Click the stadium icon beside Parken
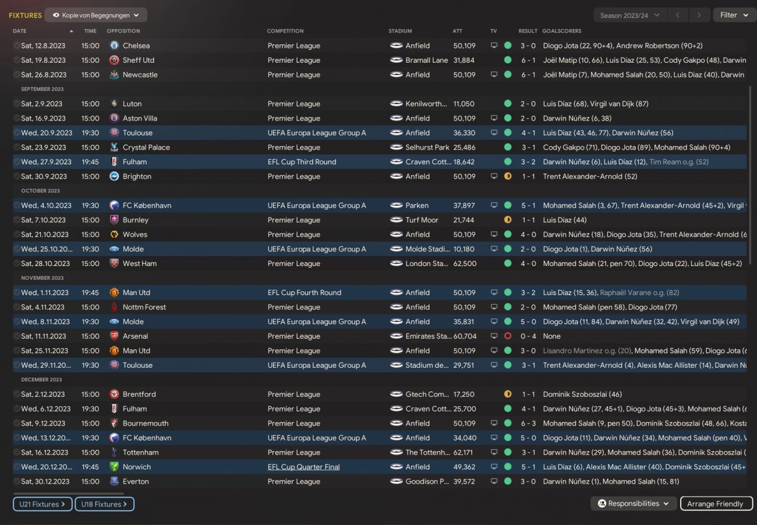The height and width of the screenshot is (525, 757). (396, 205)
